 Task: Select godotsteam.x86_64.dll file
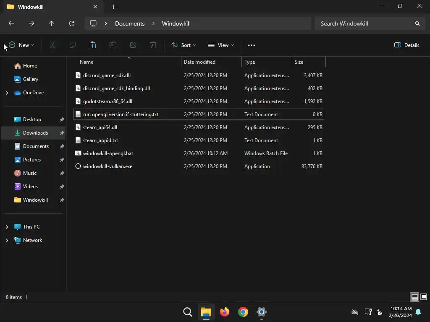[199, 101]
